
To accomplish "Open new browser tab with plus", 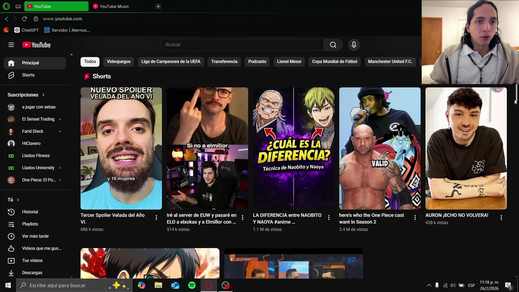I will pos(158,6).
